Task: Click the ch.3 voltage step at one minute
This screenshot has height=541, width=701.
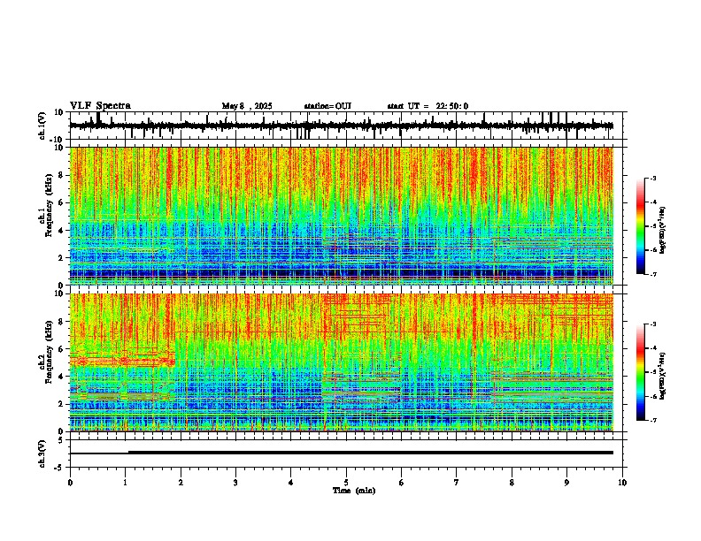Action: pos(128,453)
